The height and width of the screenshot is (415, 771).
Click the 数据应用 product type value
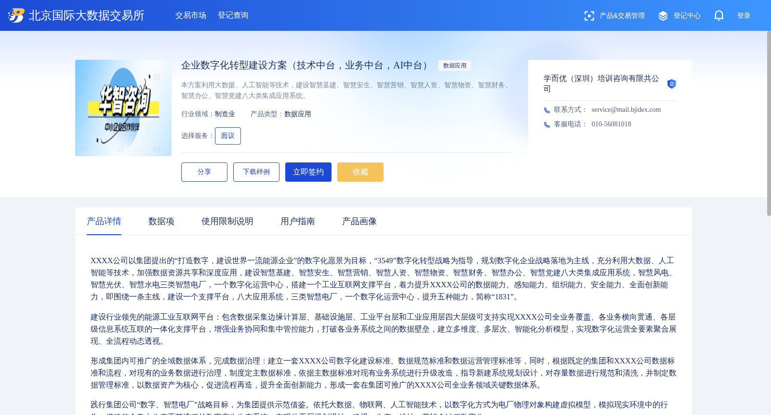pos(298,114)
